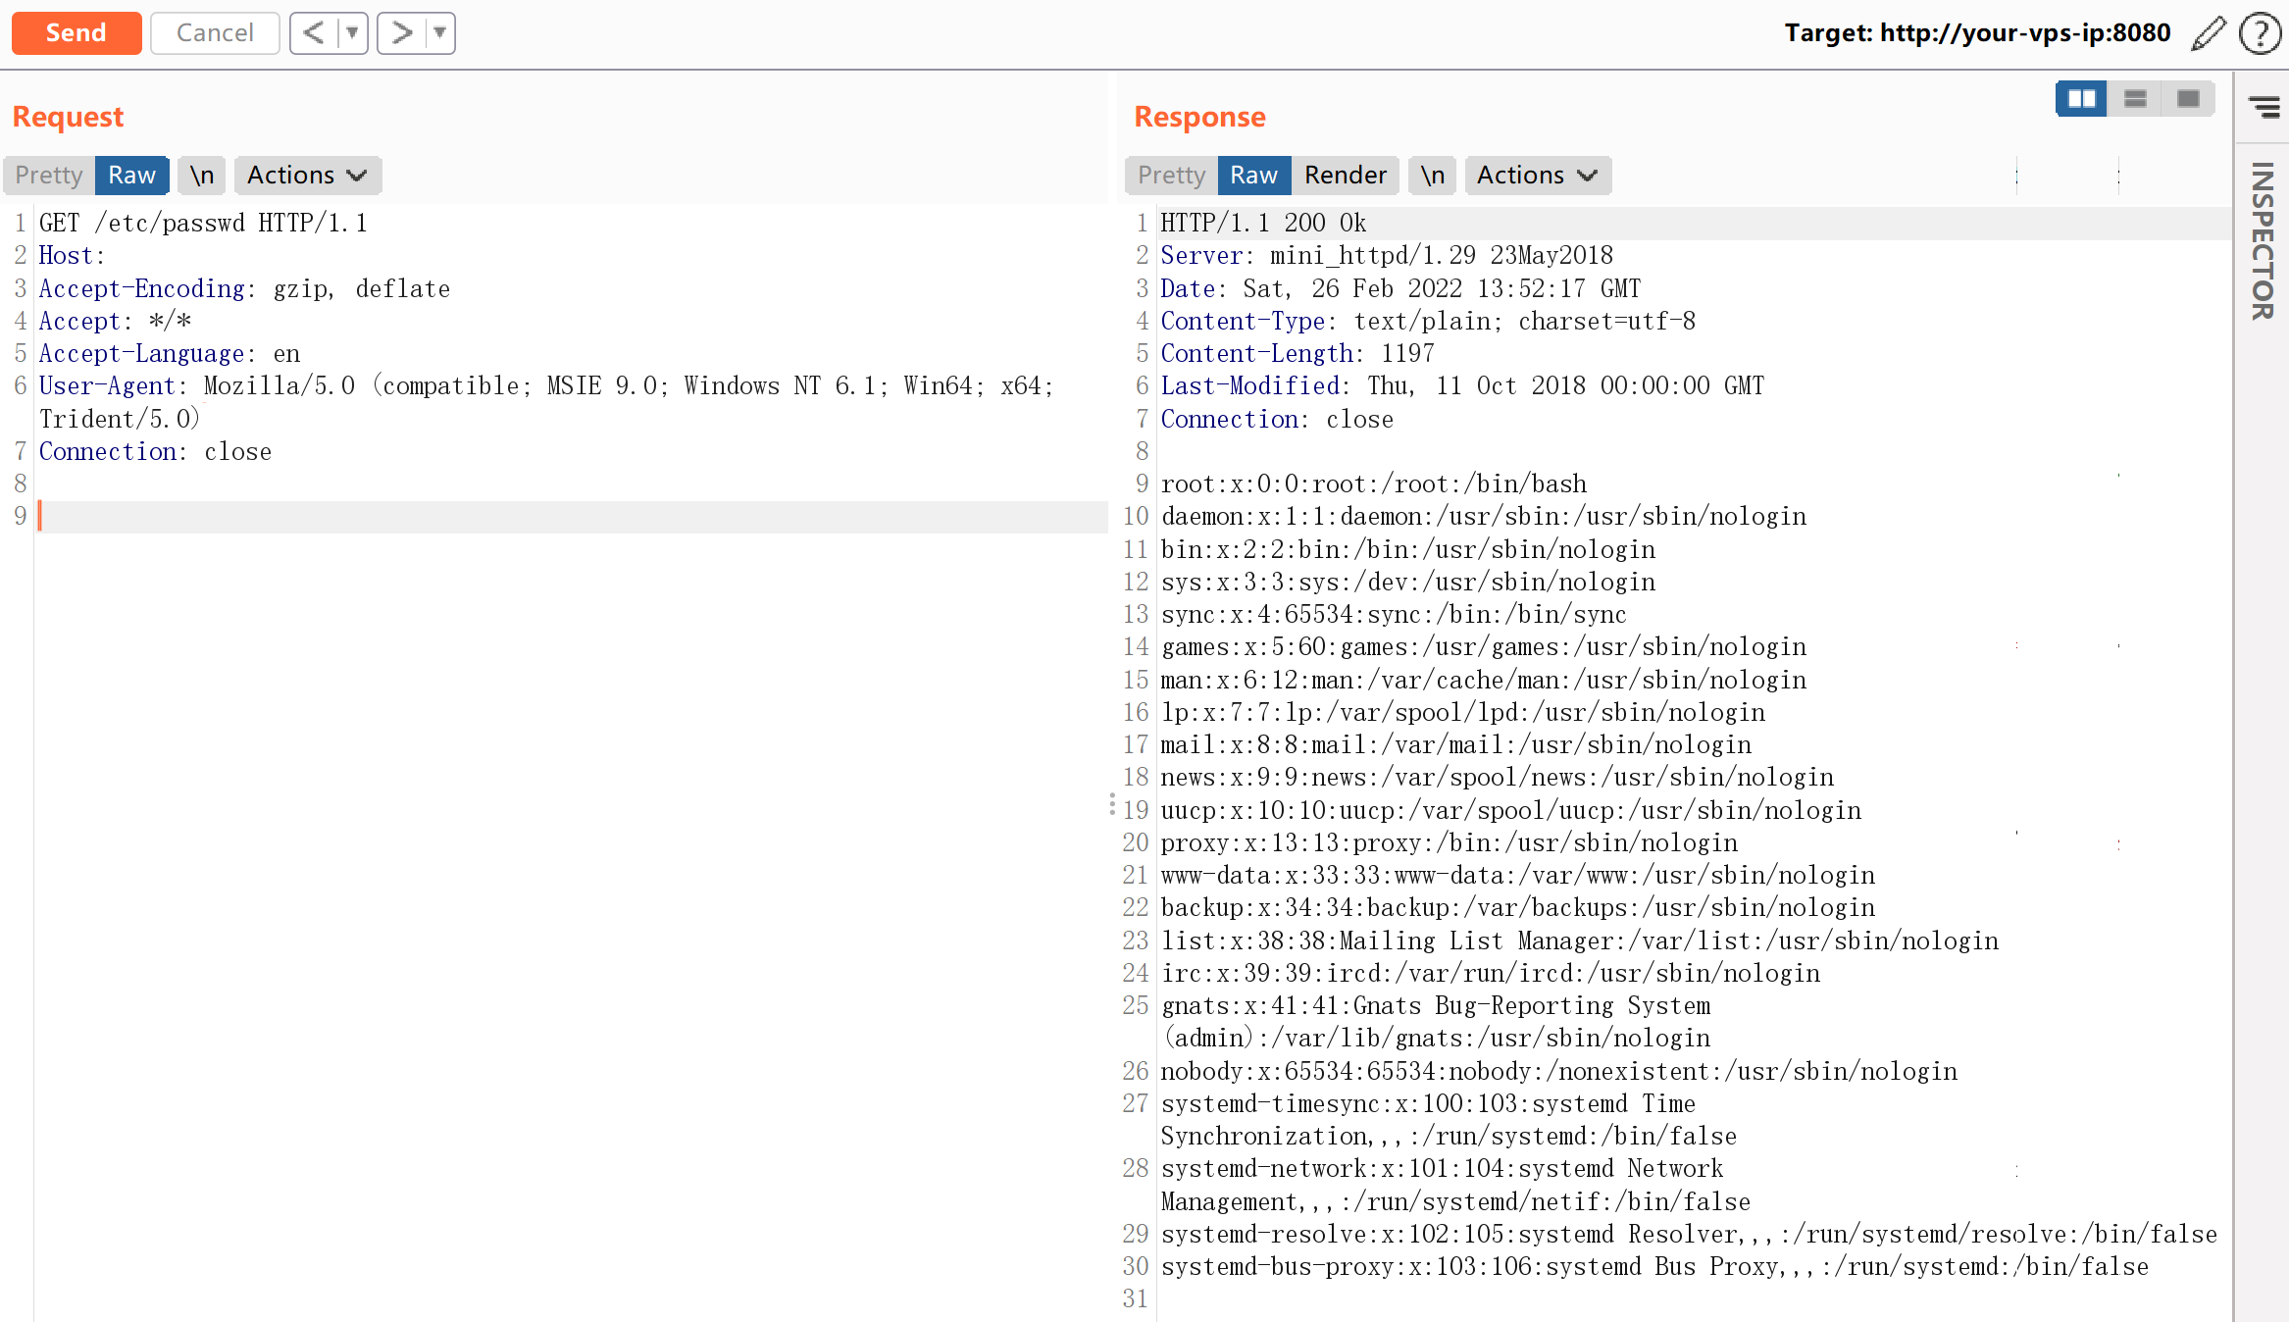Screen dimensions: 2289x1322
Task: Switch Request view to Pretty tab
Action: coord(49,175)
